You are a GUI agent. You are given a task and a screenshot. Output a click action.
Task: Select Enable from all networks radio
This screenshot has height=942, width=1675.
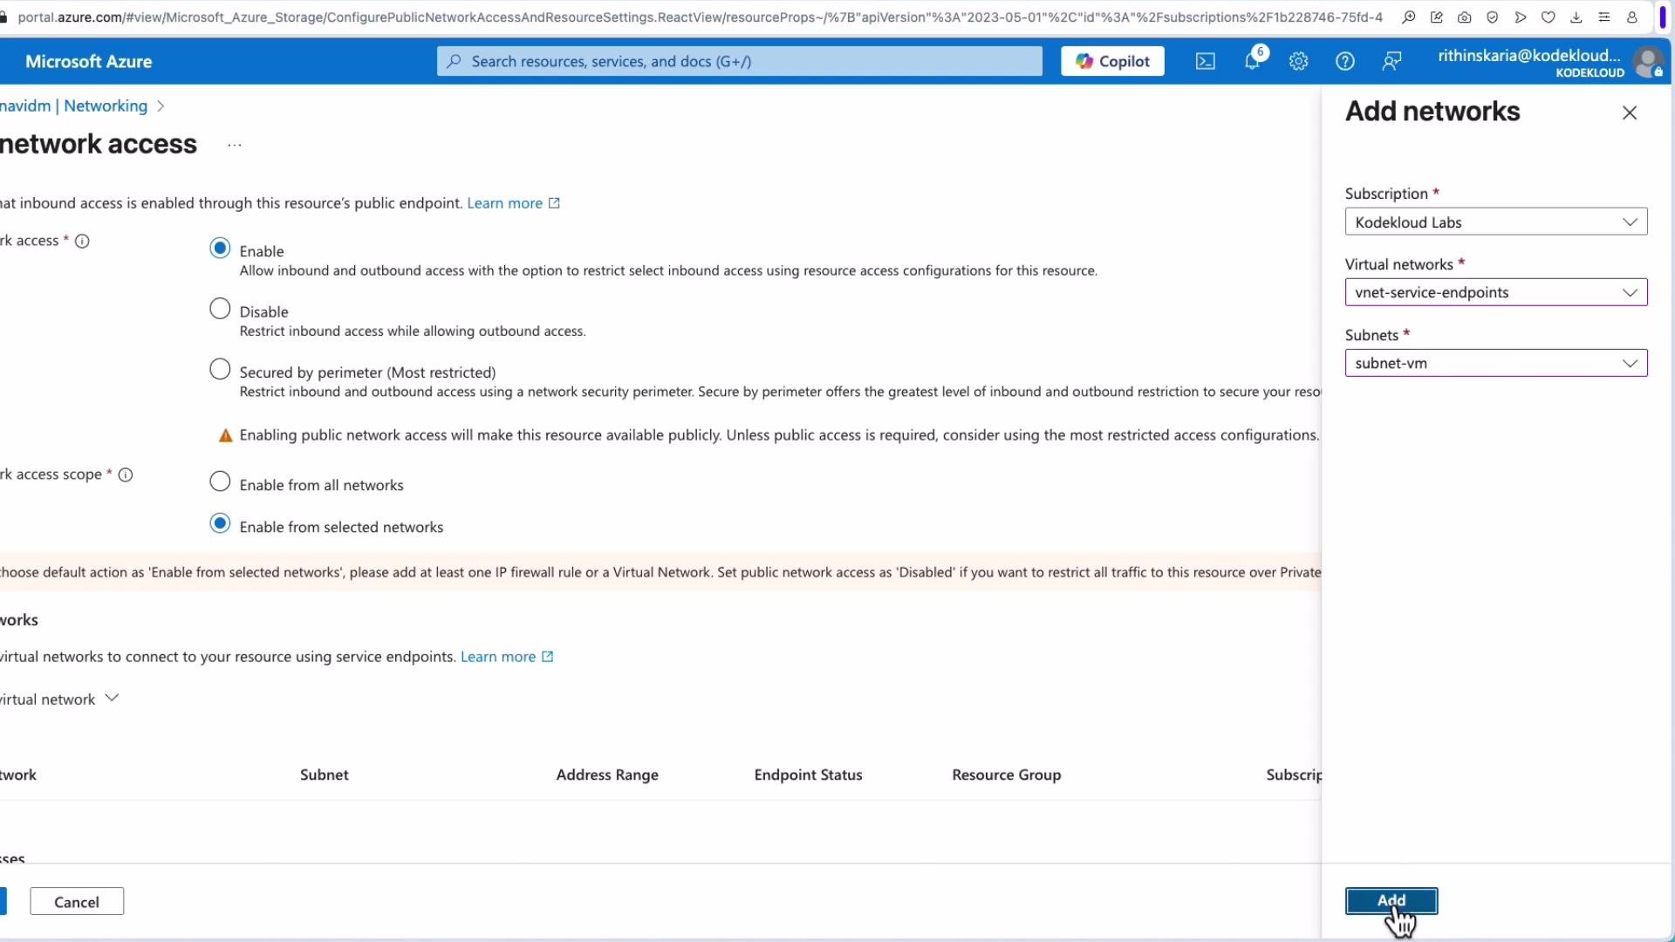click(x=220, y=482)
